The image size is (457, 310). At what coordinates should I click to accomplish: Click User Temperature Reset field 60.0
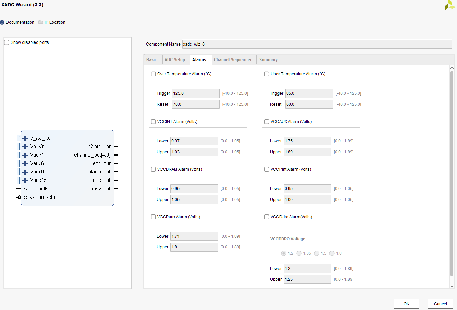click(309, 104)
